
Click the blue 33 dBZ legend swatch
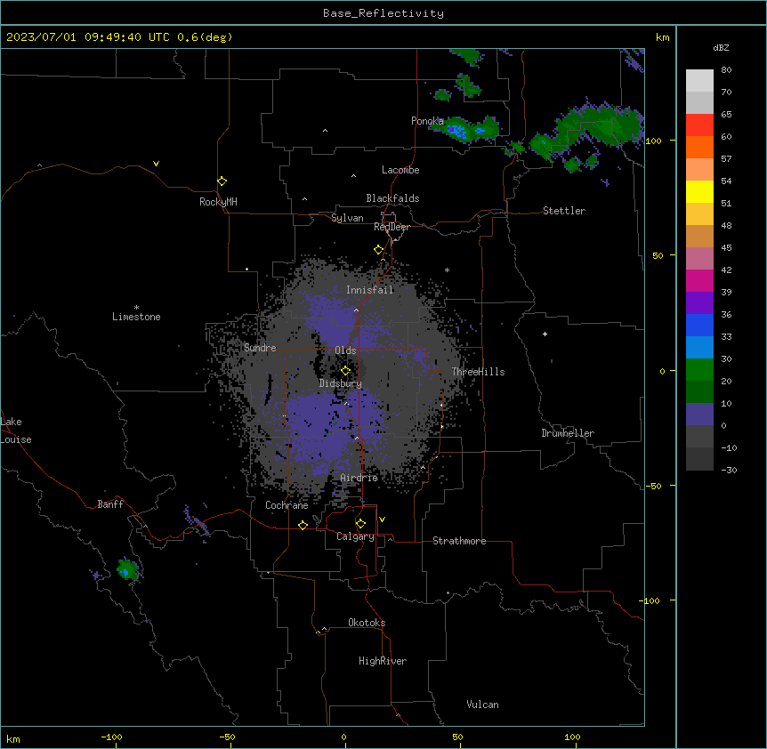pos(699,325)
